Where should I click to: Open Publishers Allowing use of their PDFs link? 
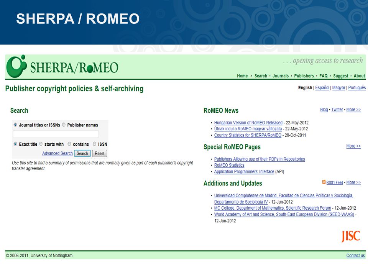(260, 159)
